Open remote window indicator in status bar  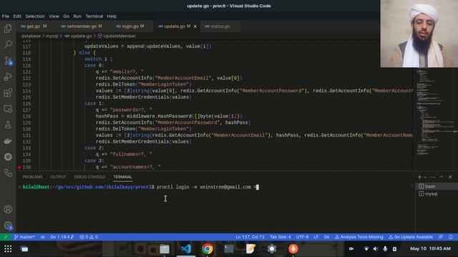tap(5, 237)
